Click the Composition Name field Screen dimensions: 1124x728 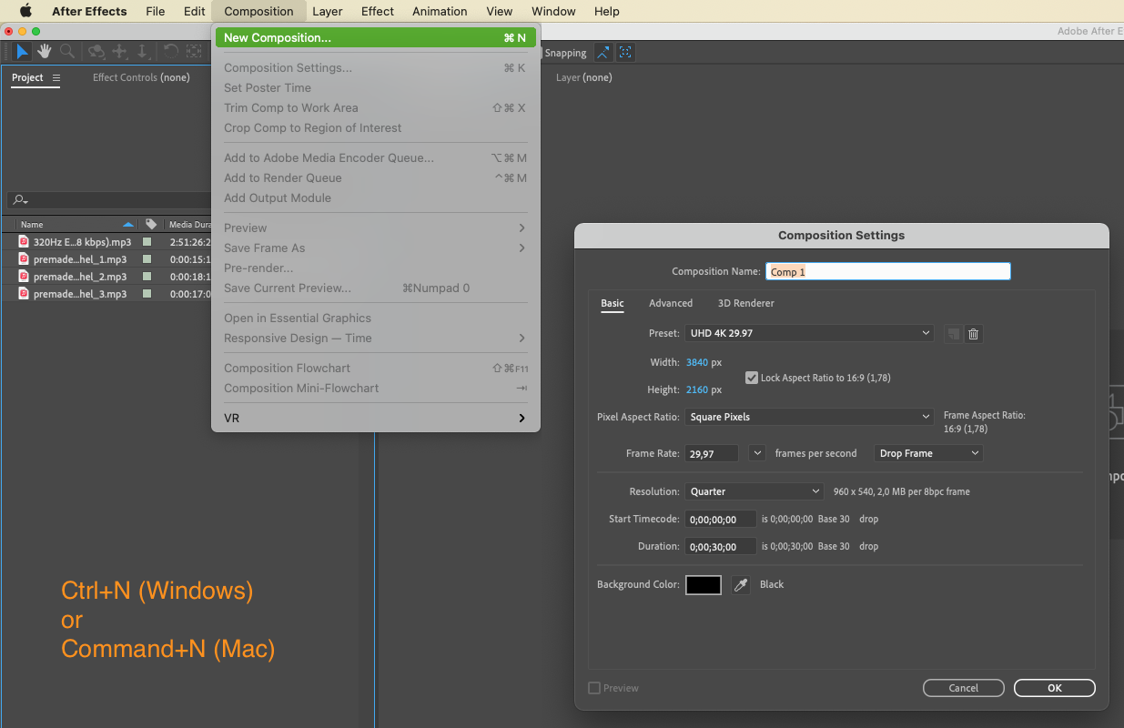(x=888, y=271)
